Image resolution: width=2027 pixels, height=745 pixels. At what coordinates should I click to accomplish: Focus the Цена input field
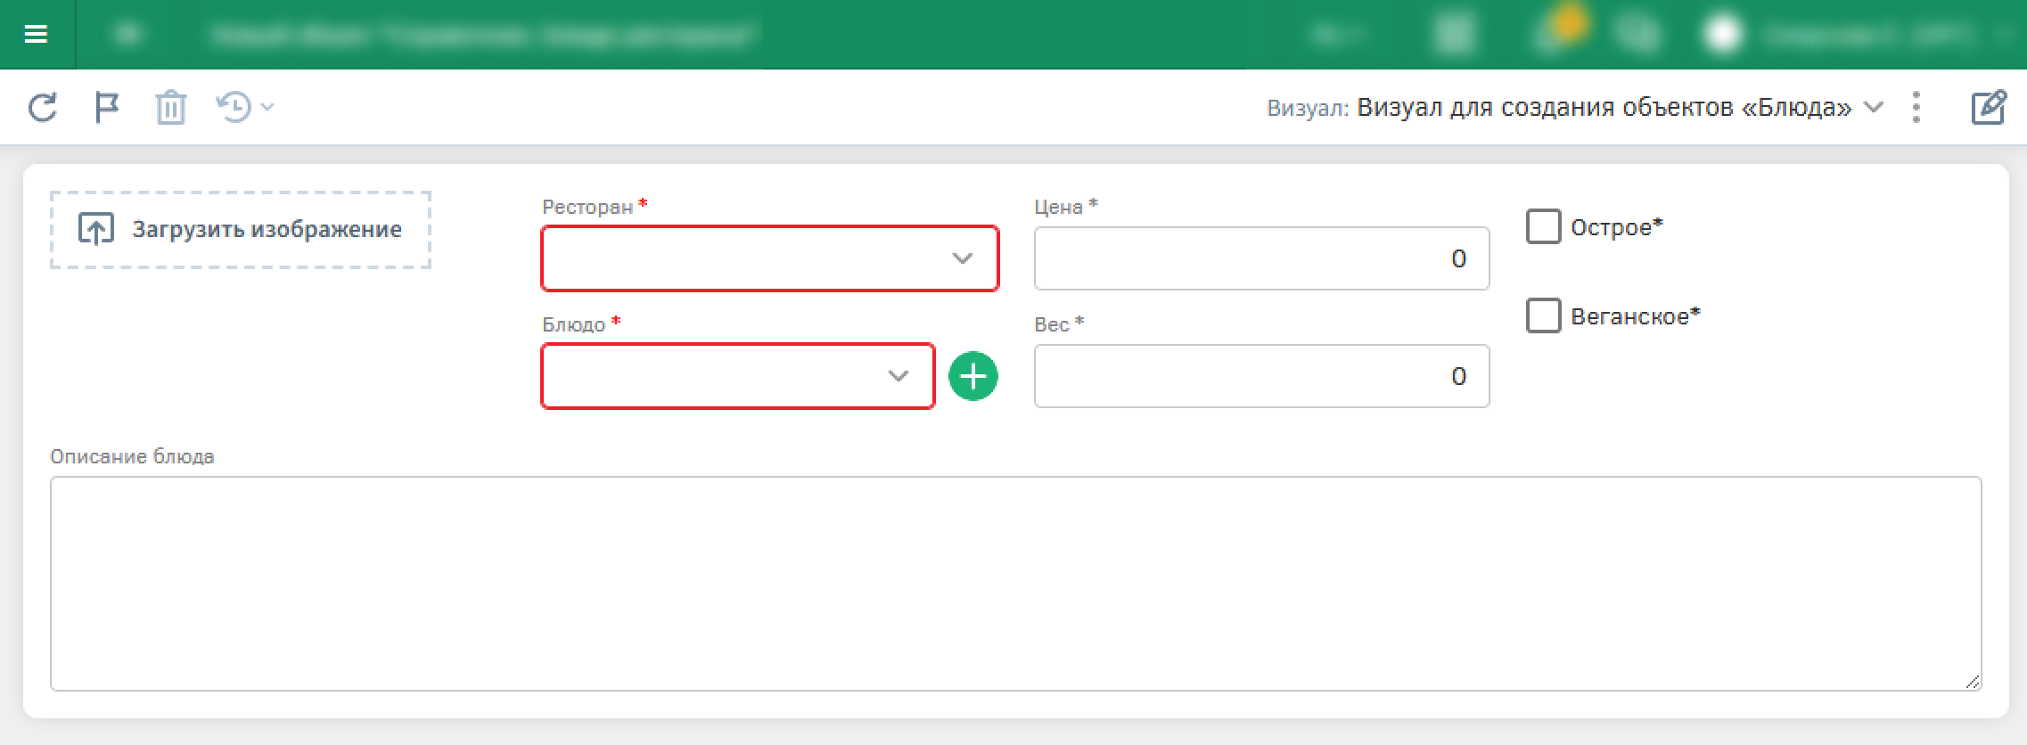pyautogui.click(x=1260, y=258)
